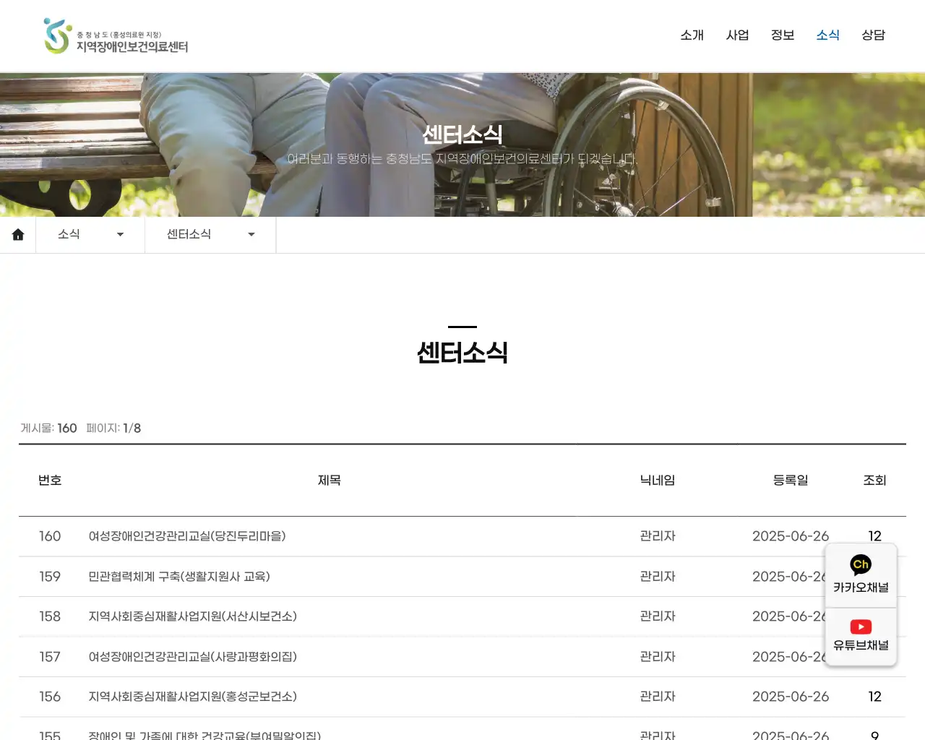Expand the 센터소식 breadcrumb dropdown
This screenshot has height=740, width=925.
click(210, 234)
